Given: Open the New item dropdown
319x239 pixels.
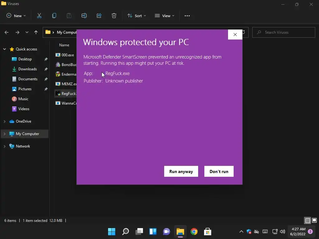Looking at the screenshot, I should 16,16.
